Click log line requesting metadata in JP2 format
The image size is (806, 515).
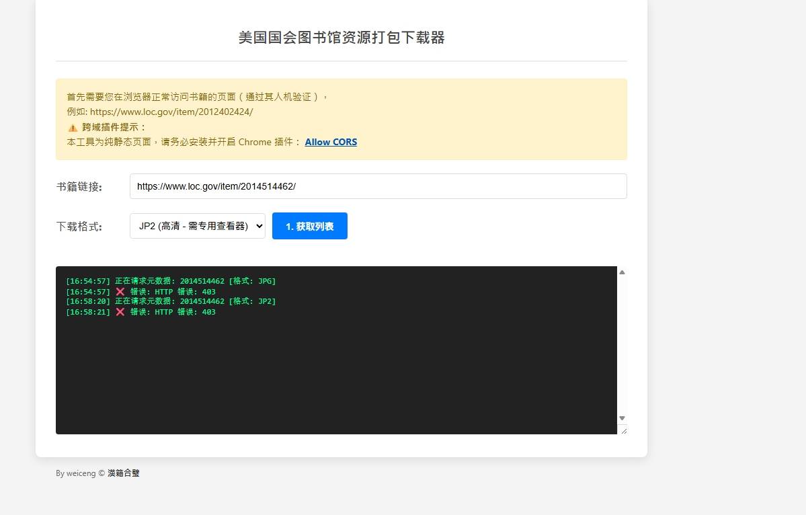(171, 301)
